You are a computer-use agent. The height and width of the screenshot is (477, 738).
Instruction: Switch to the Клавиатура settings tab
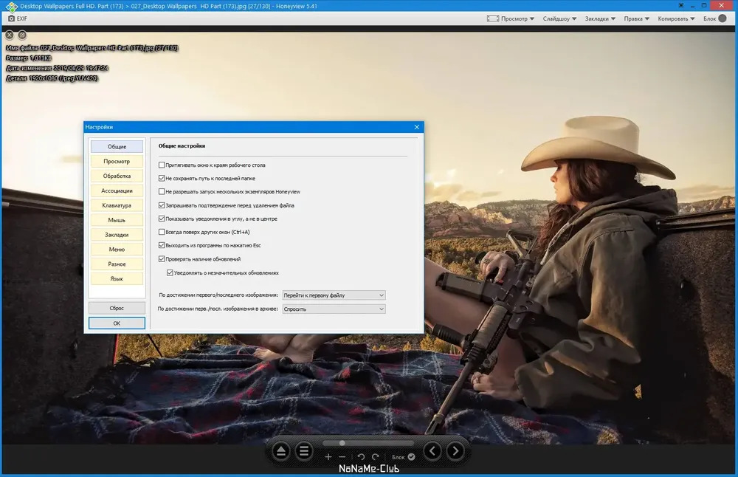coord(117,205)
